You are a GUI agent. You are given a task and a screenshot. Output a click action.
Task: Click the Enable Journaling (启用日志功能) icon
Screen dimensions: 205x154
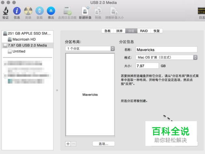tap(67, 11)
